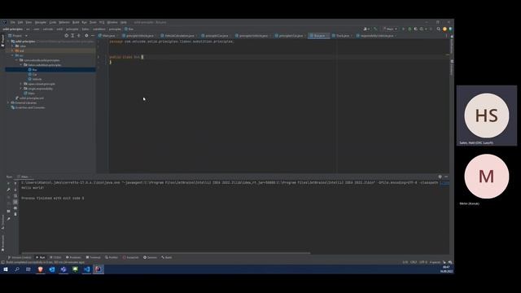The height and width of the screenshot is (293, 521).
Task: Click the Rerun icon in Run panel
Action: click(x=9, y=183)
